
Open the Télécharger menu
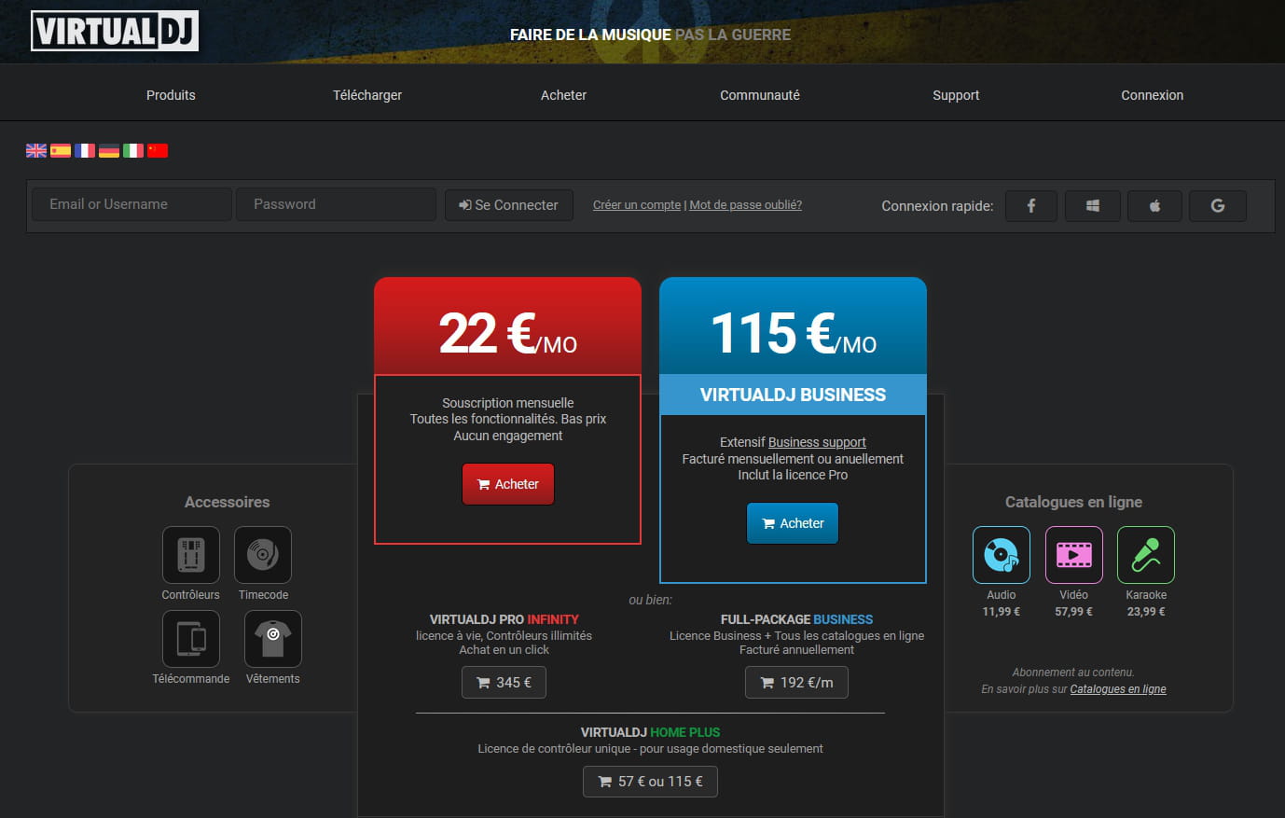coord(367,95)
